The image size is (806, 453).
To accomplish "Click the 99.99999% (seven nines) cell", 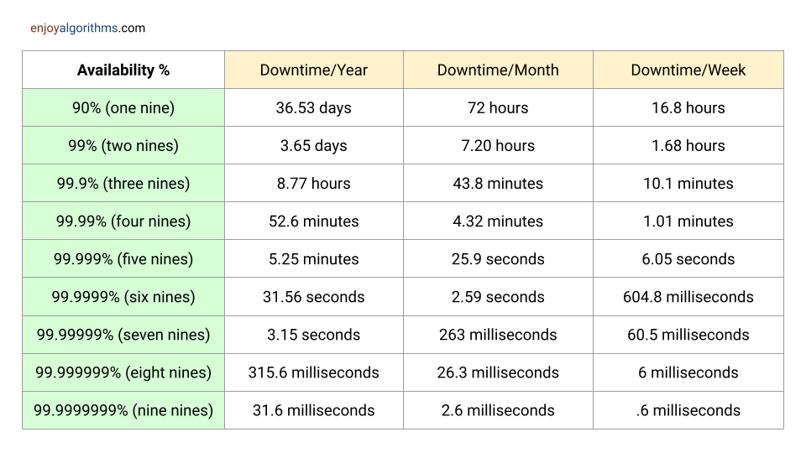I will tap(123, 335).
